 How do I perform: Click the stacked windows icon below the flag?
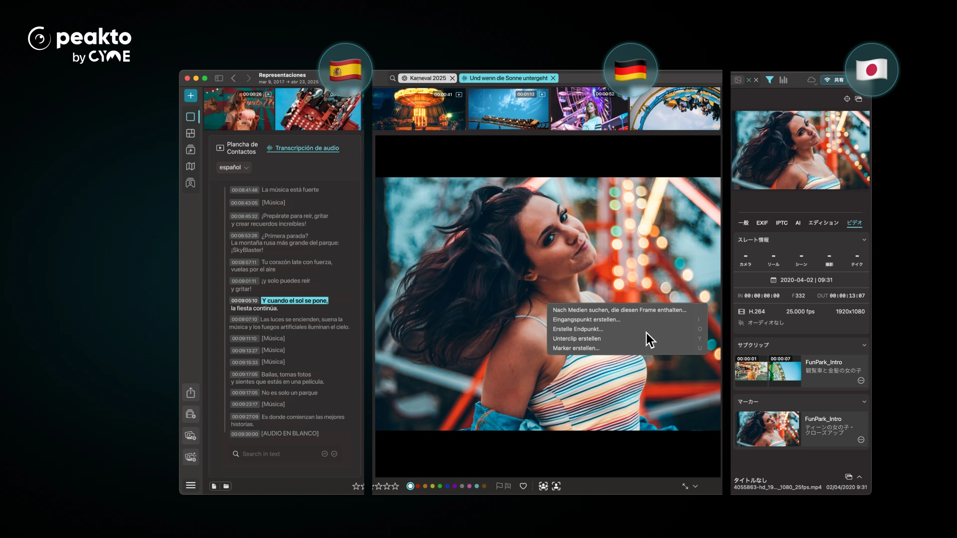[858, 99]
